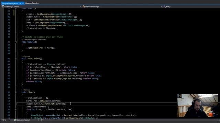Click the No issues found status indicator
The height and width of the screenshot is (123, 220).
pyautogui.click(x=22, y=120)
